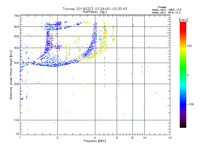Select the RwPretec (8p) subtitle text
Image resolution: width=200 pixels, height=150 pixels.
[95, 12]
